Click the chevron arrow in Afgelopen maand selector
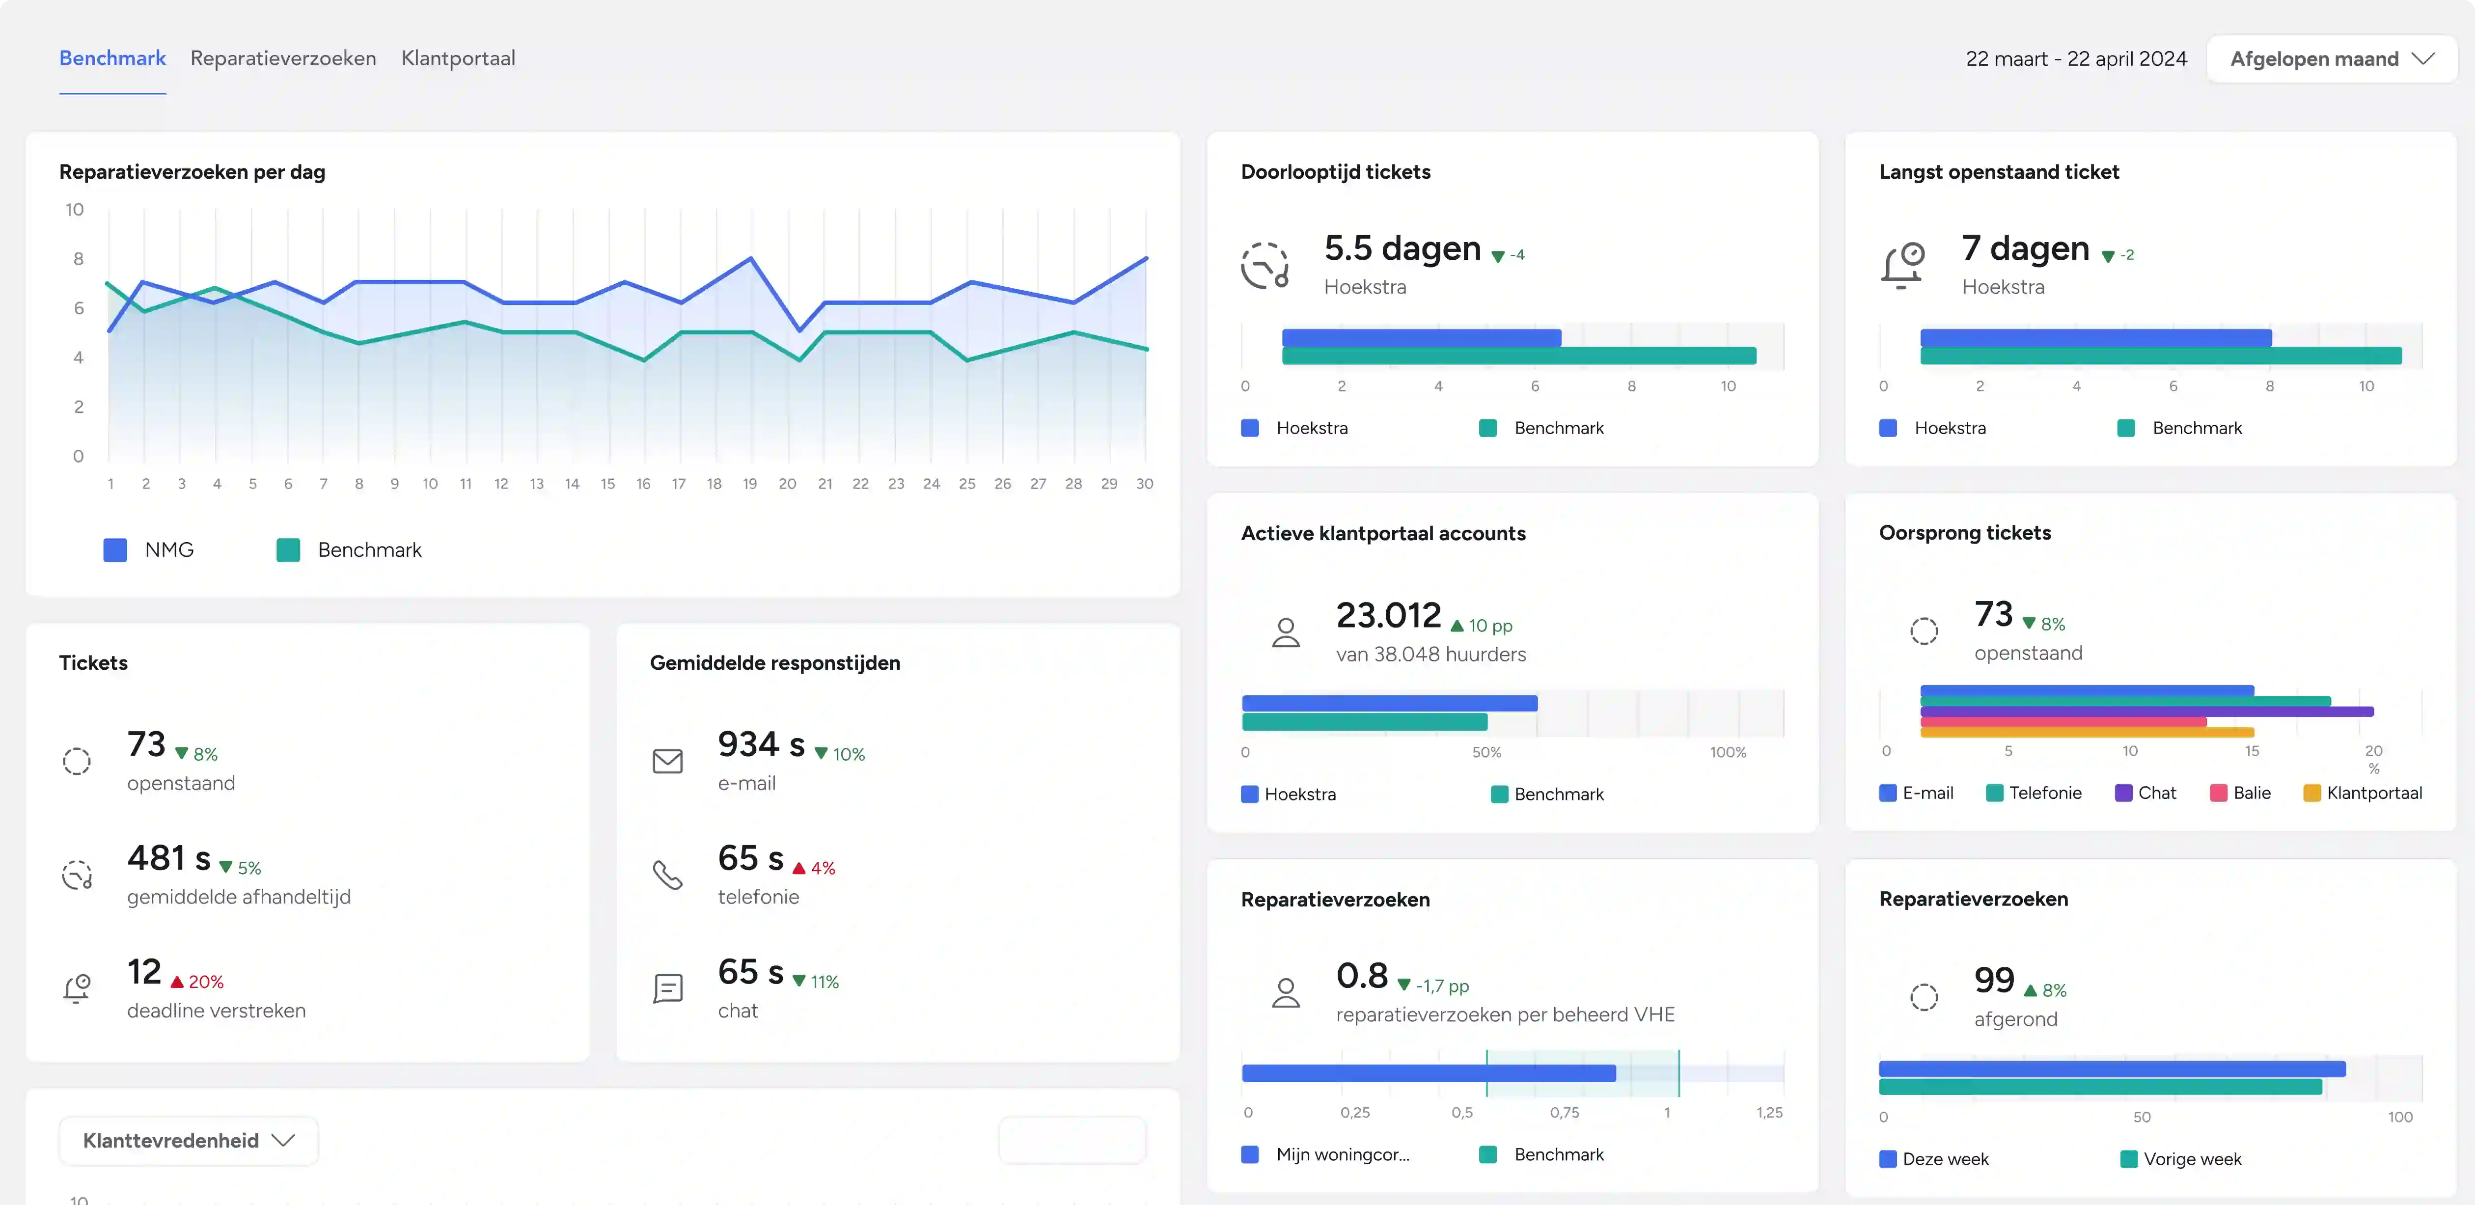This screenshot has height=1205, width=2475. [x=2424, y=58]
